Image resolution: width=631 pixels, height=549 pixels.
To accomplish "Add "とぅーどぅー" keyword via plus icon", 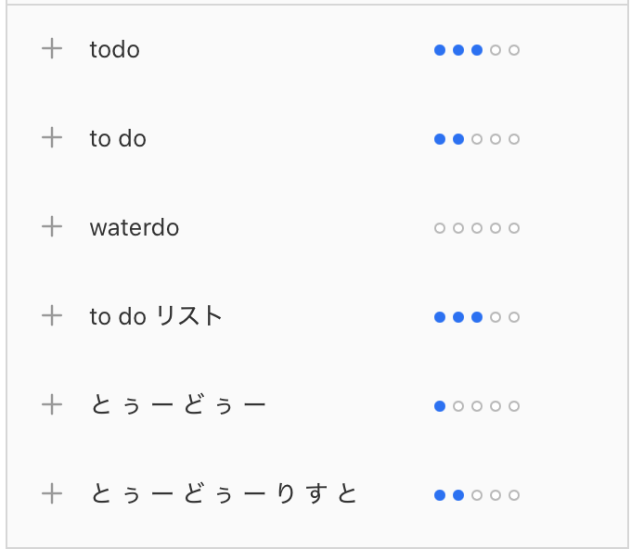I will [52, 405].
